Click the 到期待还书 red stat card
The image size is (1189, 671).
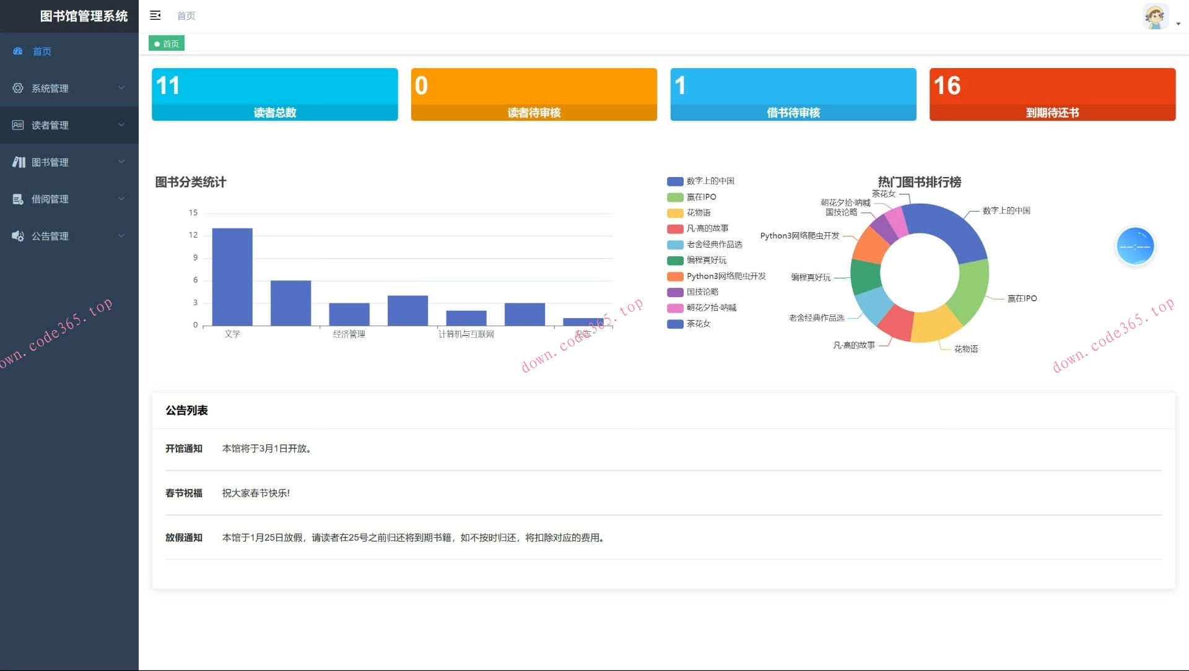(x=1052, y=94)
